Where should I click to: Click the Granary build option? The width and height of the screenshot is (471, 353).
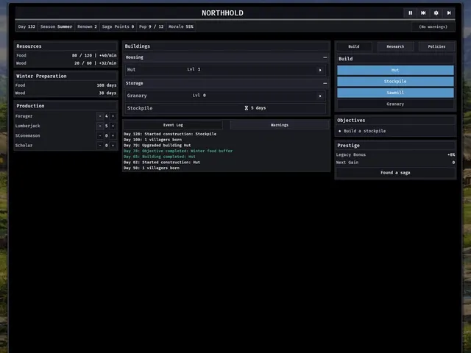[395, 104]
